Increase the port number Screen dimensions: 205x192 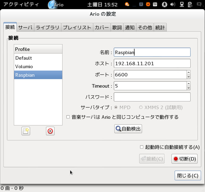click(x=189, y=72)
